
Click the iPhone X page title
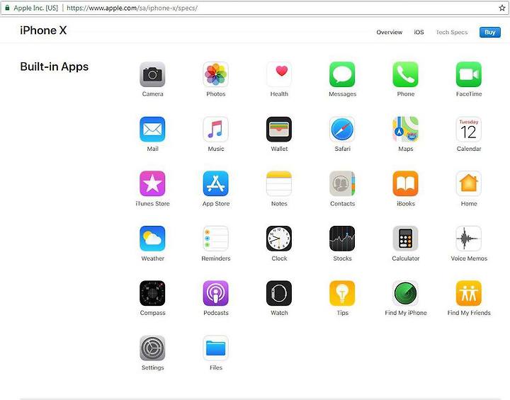tap(43, 30)
